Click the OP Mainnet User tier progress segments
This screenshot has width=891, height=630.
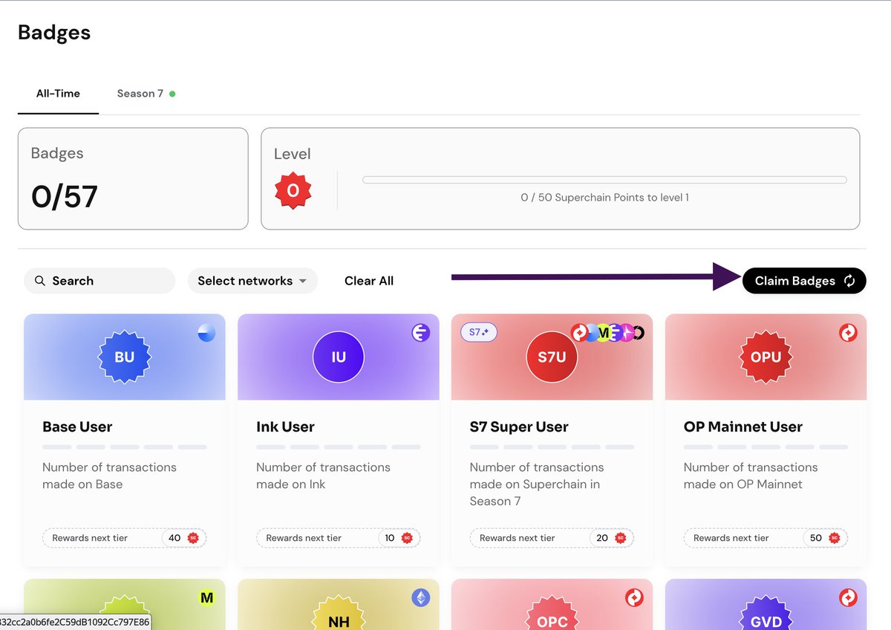[766, 447]
